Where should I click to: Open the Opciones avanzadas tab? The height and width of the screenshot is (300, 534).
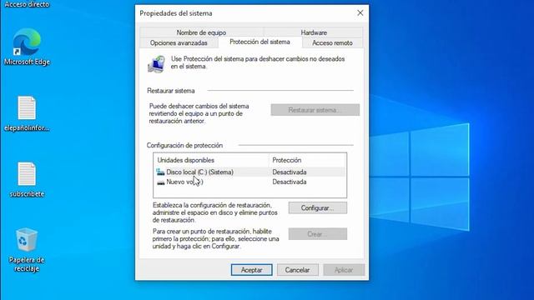coord(179,42)
